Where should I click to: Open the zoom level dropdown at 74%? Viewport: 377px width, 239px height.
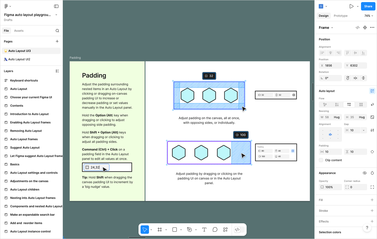(368, 16)
